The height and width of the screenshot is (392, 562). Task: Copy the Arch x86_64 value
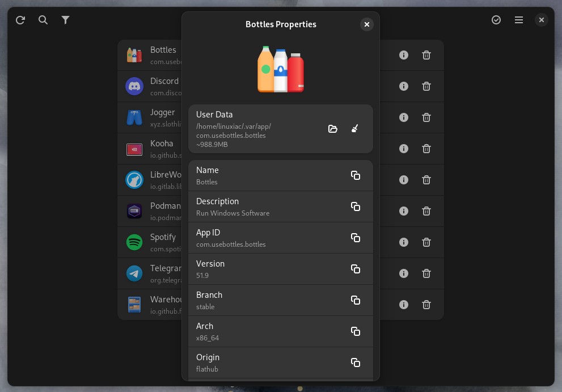pyautogui.click(x=355, y=331)
